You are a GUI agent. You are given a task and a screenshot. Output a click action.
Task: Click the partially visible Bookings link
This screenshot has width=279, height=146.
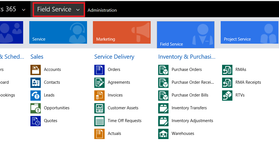7,95
